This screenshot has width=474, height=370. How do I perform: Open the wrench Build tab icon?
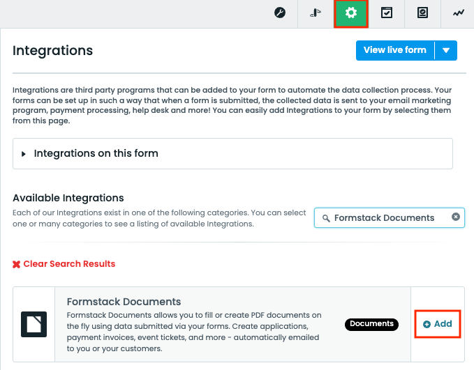pyautogui.click(x=280, y=13)
